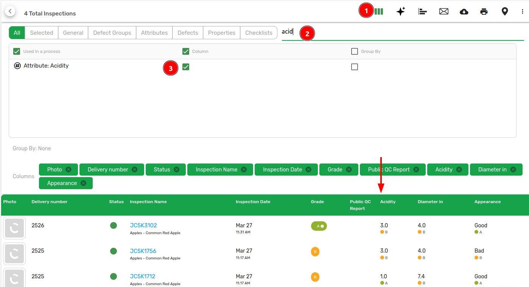Open the map location pin icon
The image size is (529, 287).
[x=505, y=12]
